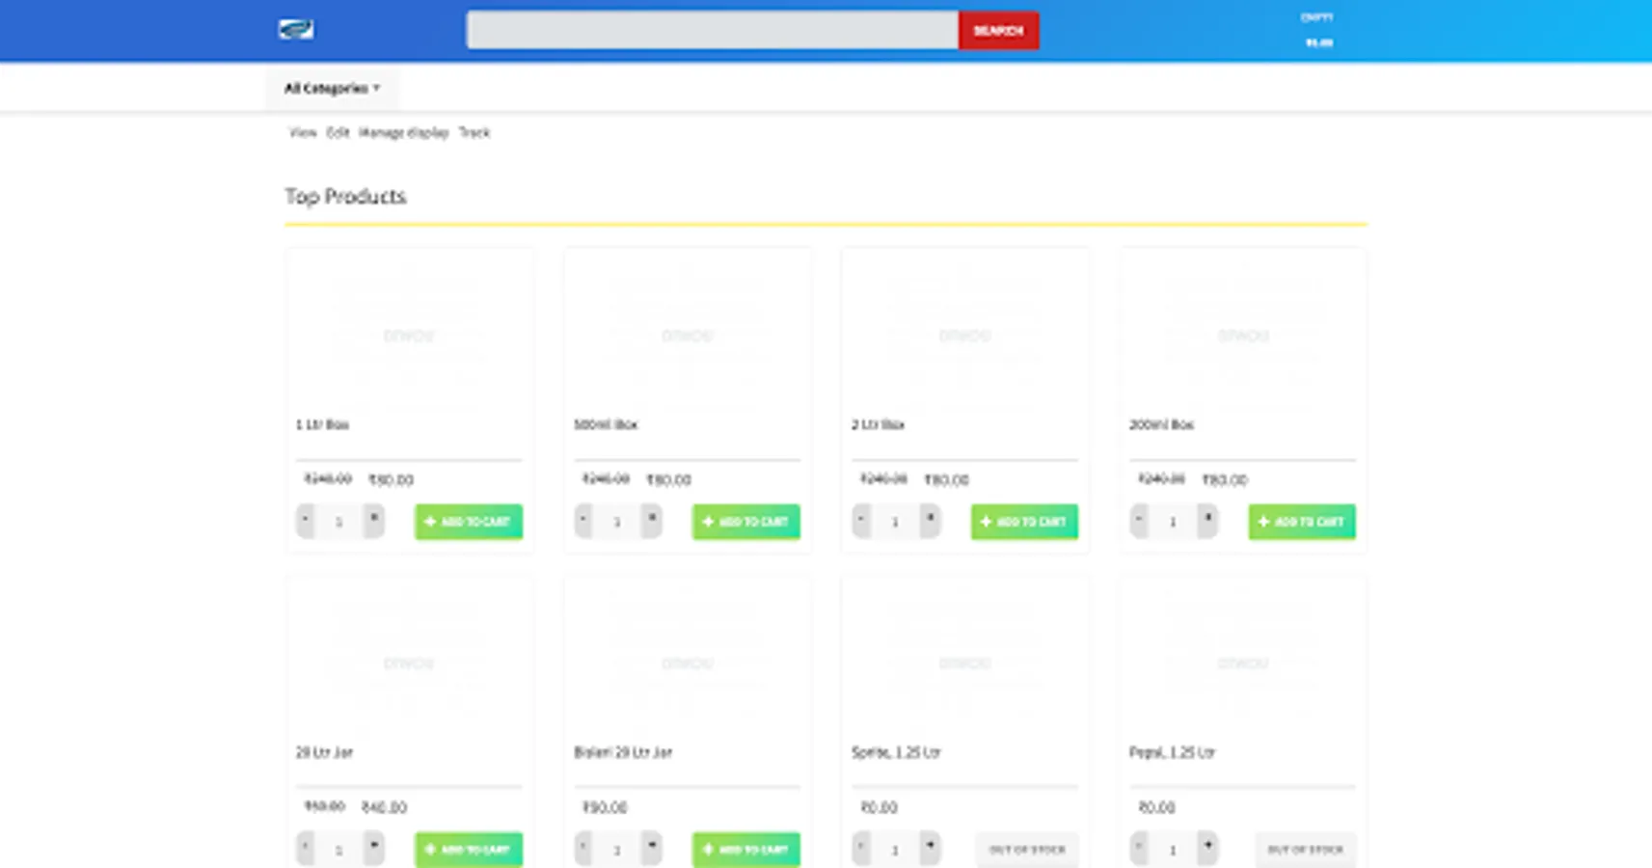Click the site logo in the header
Image resolution: width=1652 pixels, height=868 pixels.
point(296,30)
